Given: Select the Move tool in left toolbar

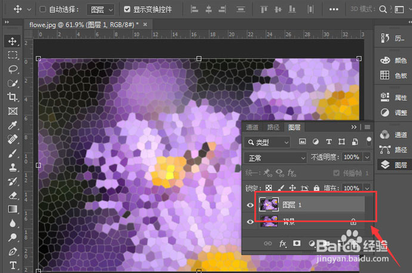Looking at the screenshot, I should pos(13,41).
